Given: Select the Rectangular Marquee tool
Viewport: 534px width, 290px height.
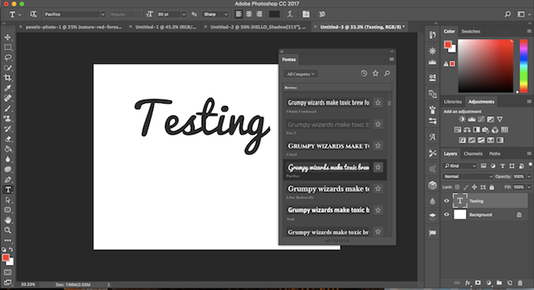Looking at the screenshot, I should tap(8, 47).
